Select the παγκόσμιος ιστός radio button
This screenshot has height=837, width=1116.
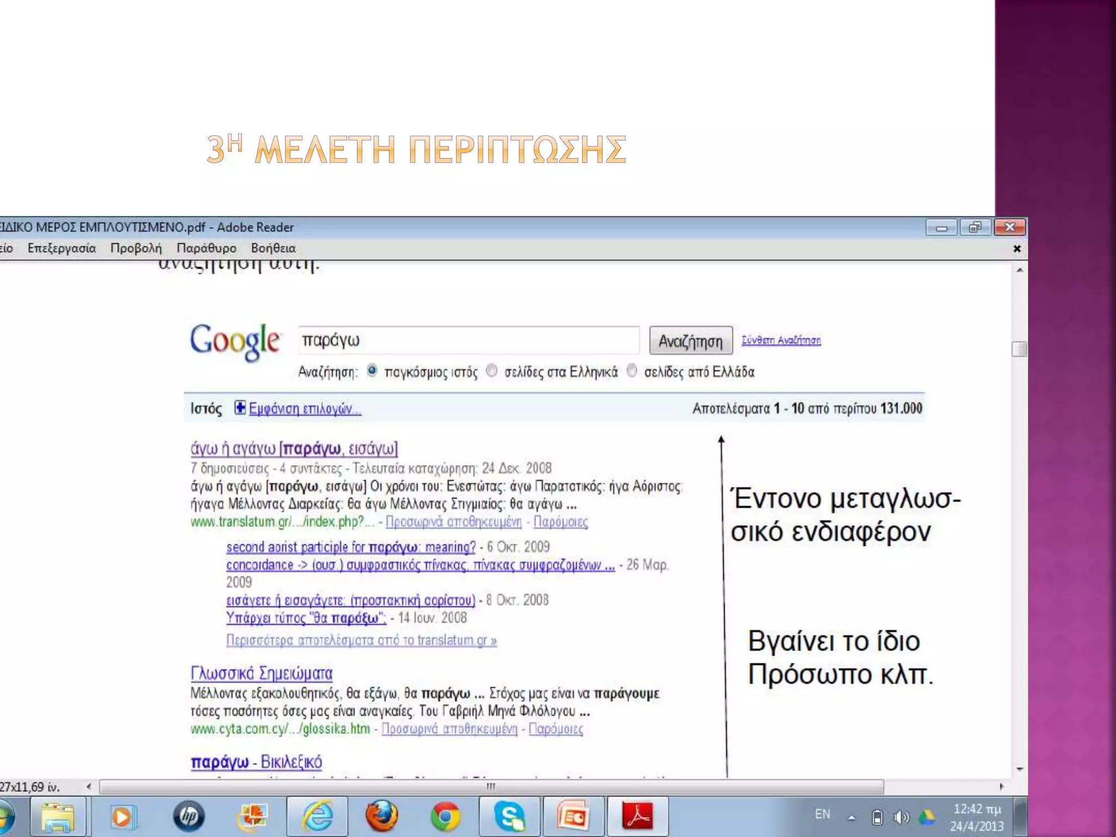point(372,371)
